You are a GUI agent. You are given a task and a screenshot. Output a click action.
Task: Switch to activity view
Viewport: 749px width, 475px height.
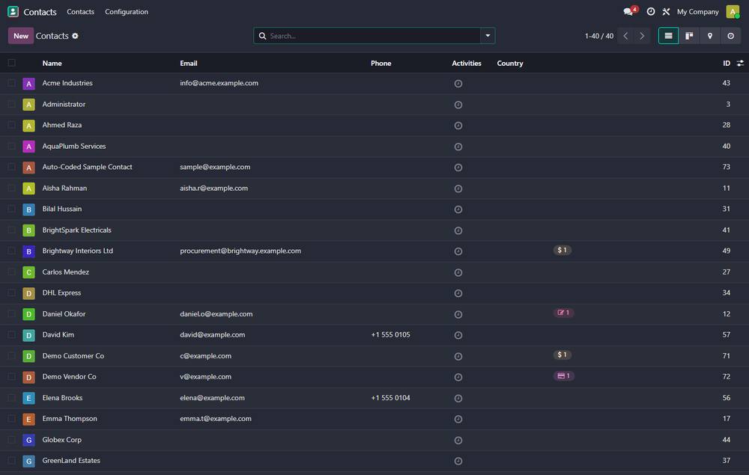coord(730,36)
